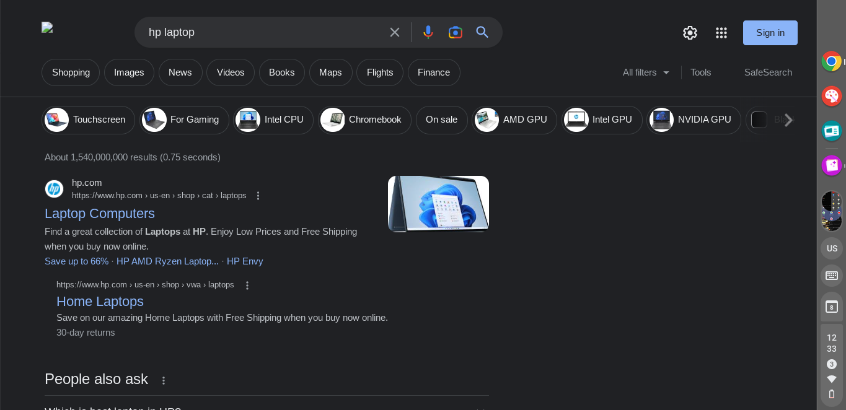
Task: Filter by AMD GPU chip
Action: (514, 120)
